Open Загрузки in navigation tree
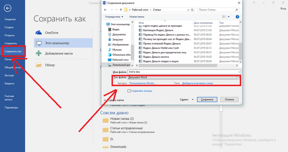The width and height of the screenshot is (288, 152). 115,40
